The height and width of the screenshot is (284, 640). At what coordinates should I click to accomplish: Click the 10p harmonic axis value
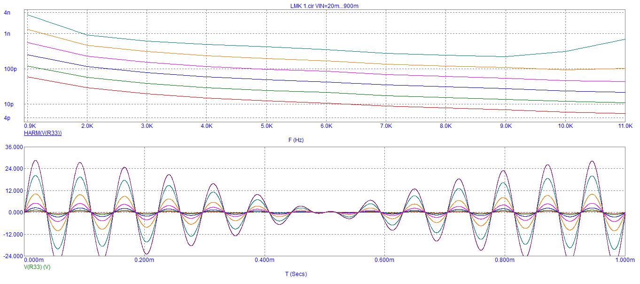8,104
